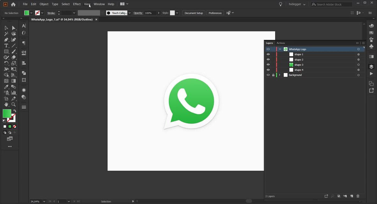The image size is (377, 204).
Task: Apply None using red-slash swatch
Action: pos(15,127)
